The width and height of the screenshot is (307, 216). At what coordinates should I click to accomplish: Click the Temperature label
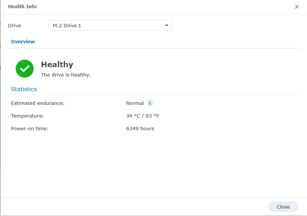(x=27, y=116)
